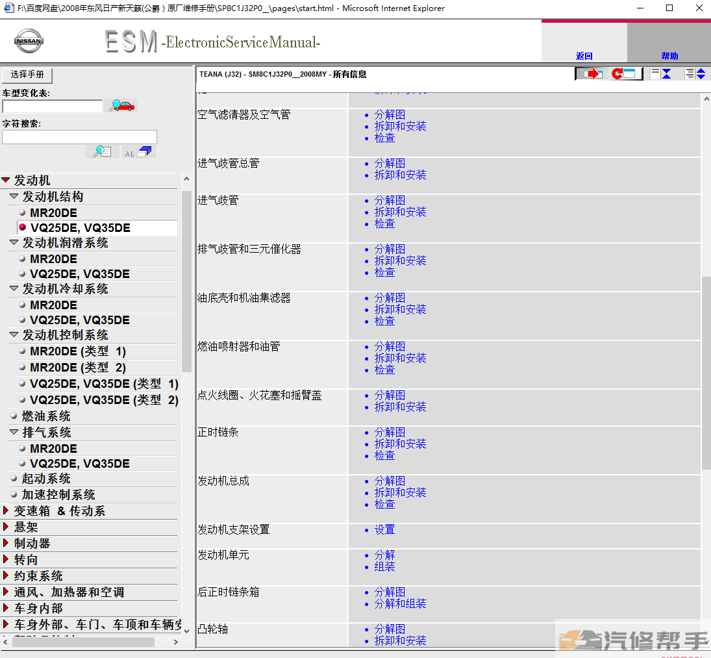711x658 pixels.
Task: Open 分解图 link for 燃油喷射器和油管
Action: (390, 346)
